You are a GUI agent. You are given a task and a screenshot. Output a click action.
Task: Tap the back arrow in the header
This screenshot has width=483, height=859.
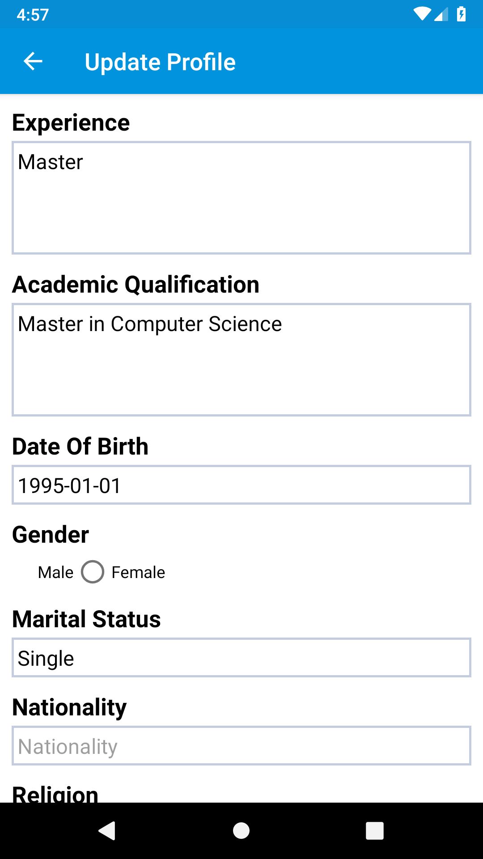coord(33,62)
